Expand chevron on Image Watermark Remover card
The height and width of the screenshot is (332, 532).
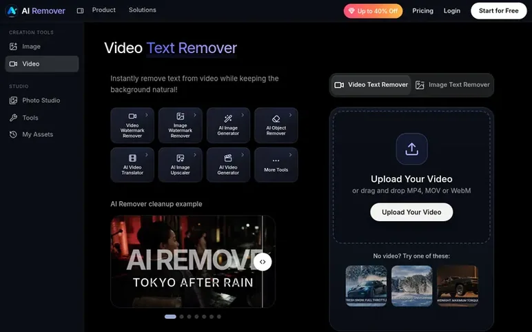tap(195, 115)
